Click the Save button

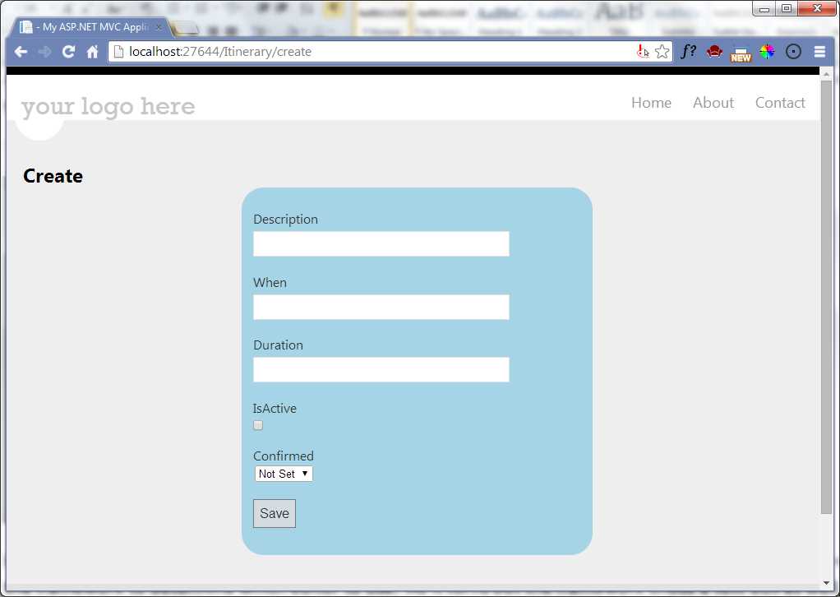pos(274,512)
